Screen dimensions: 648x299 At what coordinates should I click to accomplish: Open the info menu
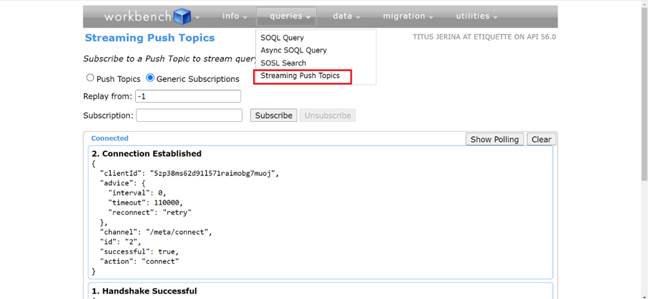coord(235,17)
